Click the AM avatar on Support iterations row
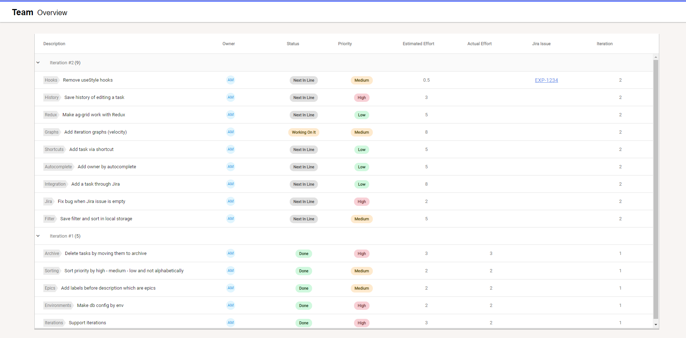 [230, 323]
